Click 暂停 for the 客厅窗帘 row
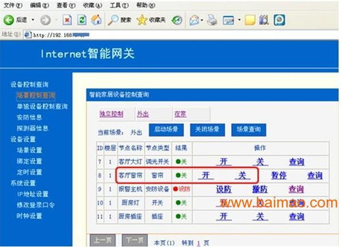 [x=279, y=175]
